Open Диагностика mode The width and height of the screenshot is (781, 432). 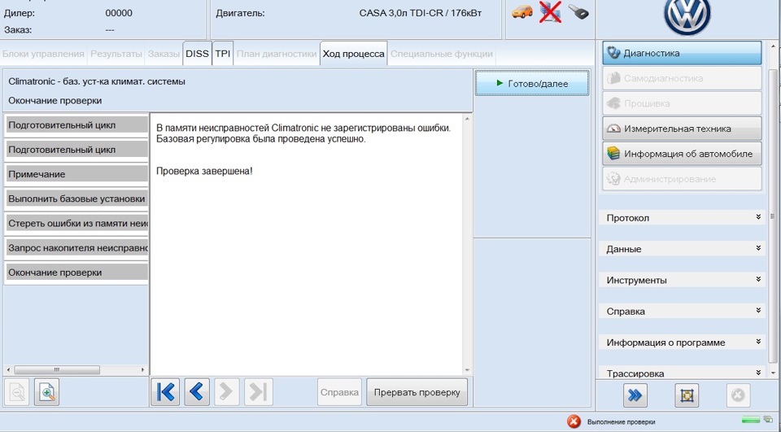682,53
